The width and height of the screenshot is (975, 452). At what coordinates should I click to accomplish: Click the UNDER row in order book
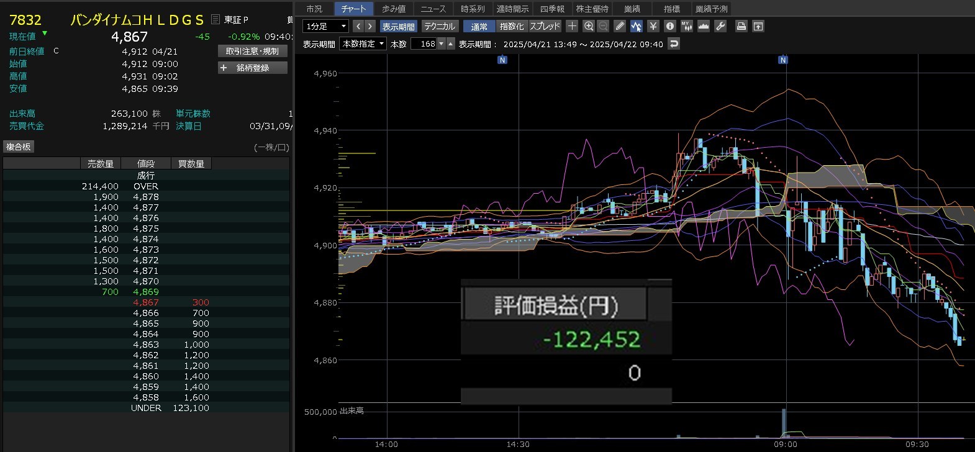coord(146,408)
